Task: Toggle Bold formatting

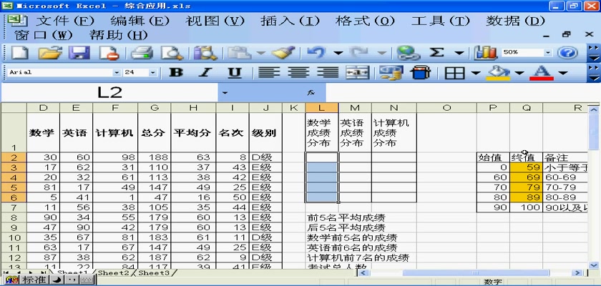Action: click(x=176, y=72)
